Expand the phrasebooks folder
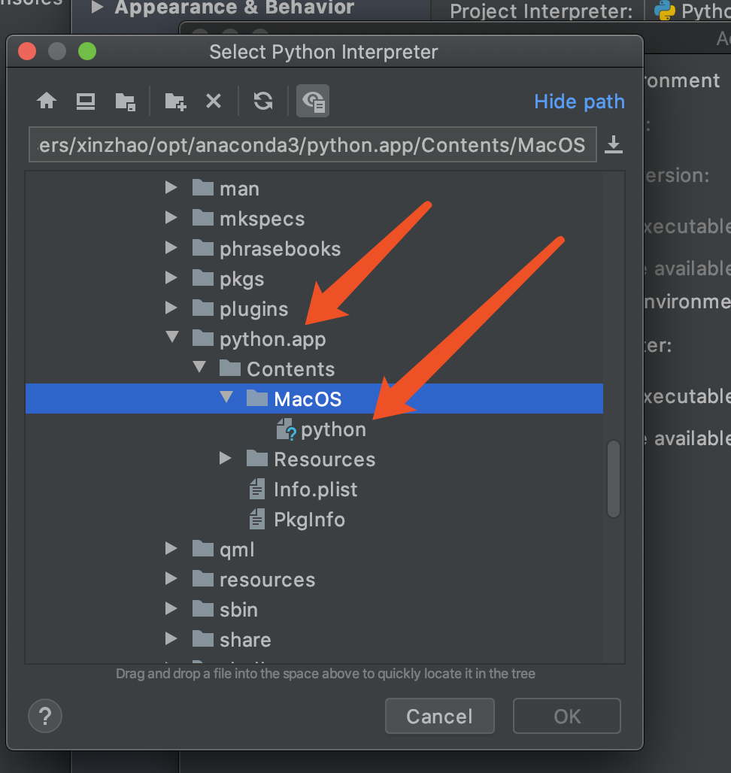The height and width of the screenshot is (773, 731). point(171,247)
